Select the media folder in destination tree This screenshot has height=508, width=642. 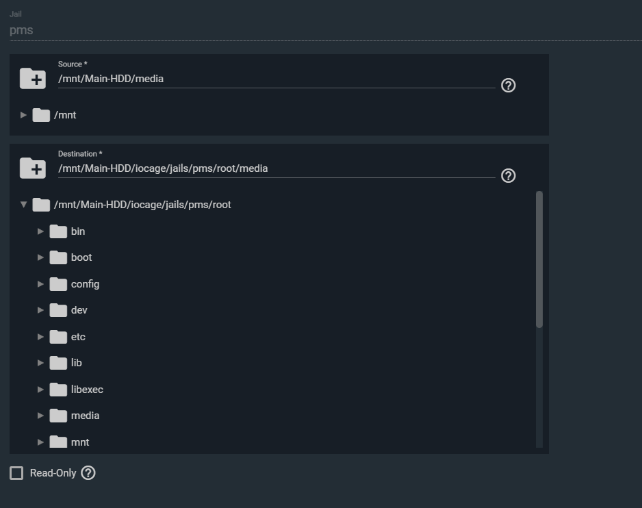pos(85,416)
